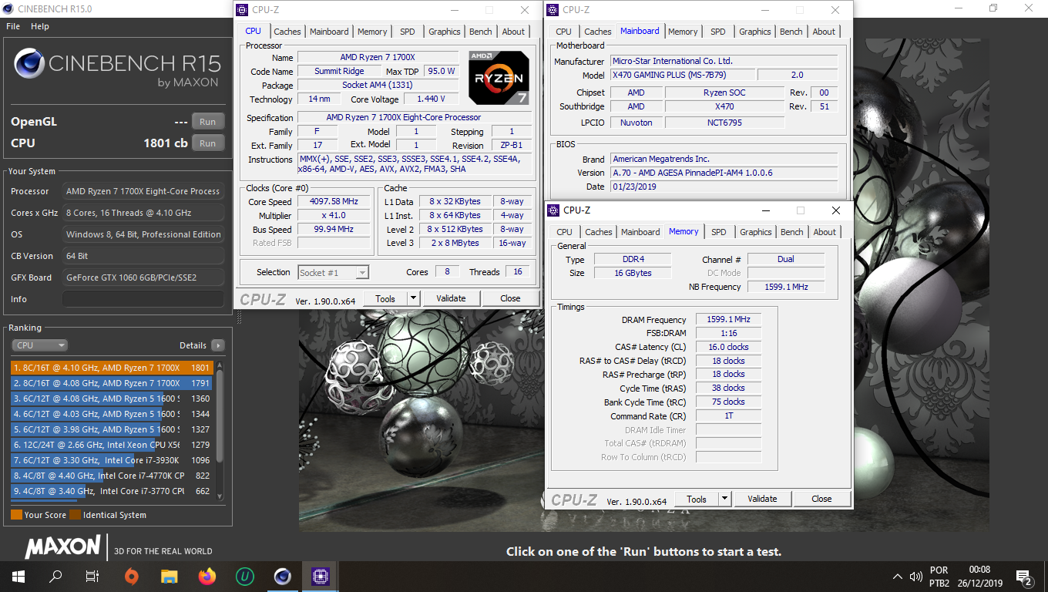Click the Ranking Details arrow button

pos(218,345)
